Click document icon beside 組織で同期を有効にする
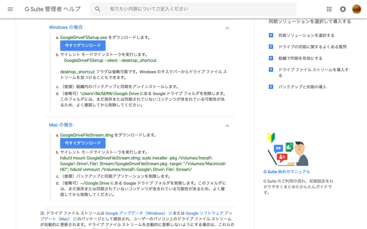This screenshot has height=229, width=367. coord(271,58)
